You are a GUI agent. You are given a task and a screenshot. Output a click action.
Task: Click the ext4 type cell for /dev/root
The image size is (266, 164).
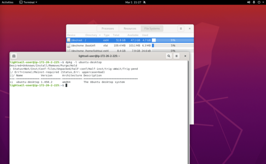click(106, 40)
